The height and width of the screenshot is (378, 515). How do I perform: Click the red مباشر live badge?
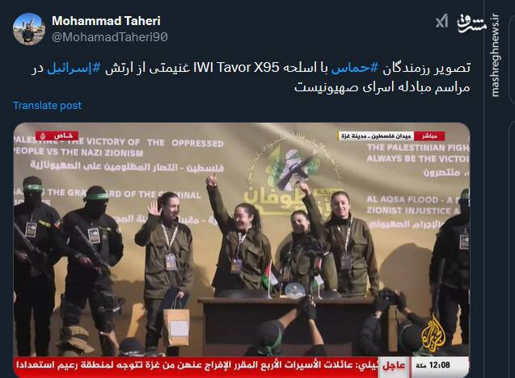(429, 136)
